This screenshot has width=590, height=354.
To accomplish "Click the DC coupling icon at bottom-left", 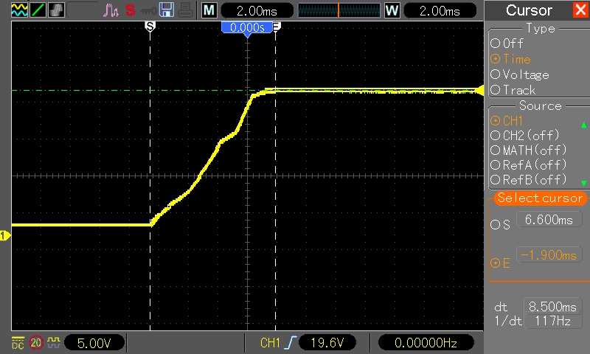I will coord(17,343).
